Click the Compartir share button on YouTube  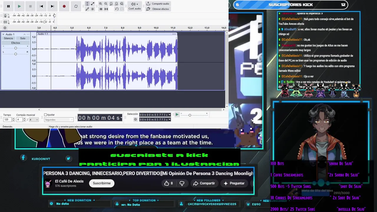204,183
